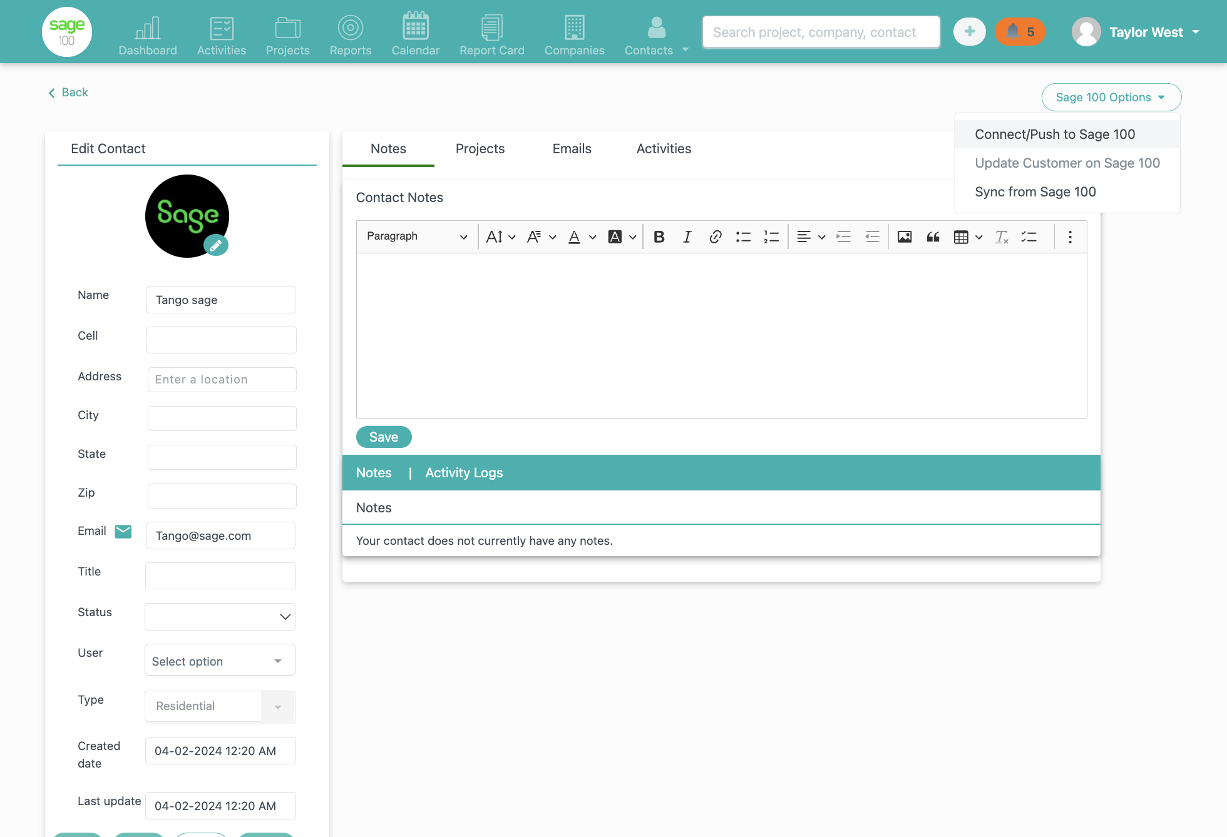1227x837 pixels.
Task: Click the plus add button
Action: pyautogui.click(x=970, y=32)
